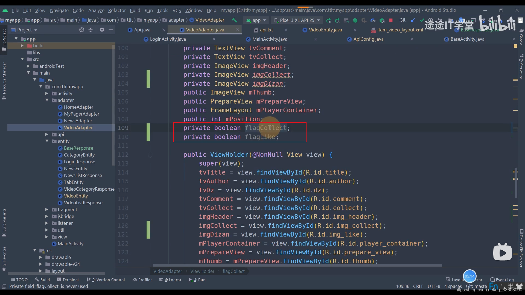Click Apply Changes and Restart Activity icon
This screenshot has height=295, width=525.
pos(337,20)
